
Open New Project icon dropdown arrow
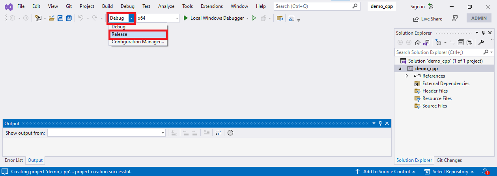click(x=45, y=18)
